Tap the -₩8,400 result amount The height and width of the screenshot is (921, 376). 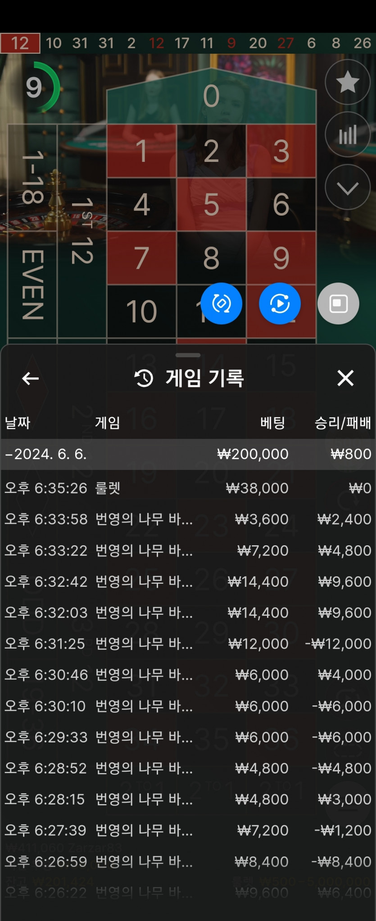click(x=341, y=861)
